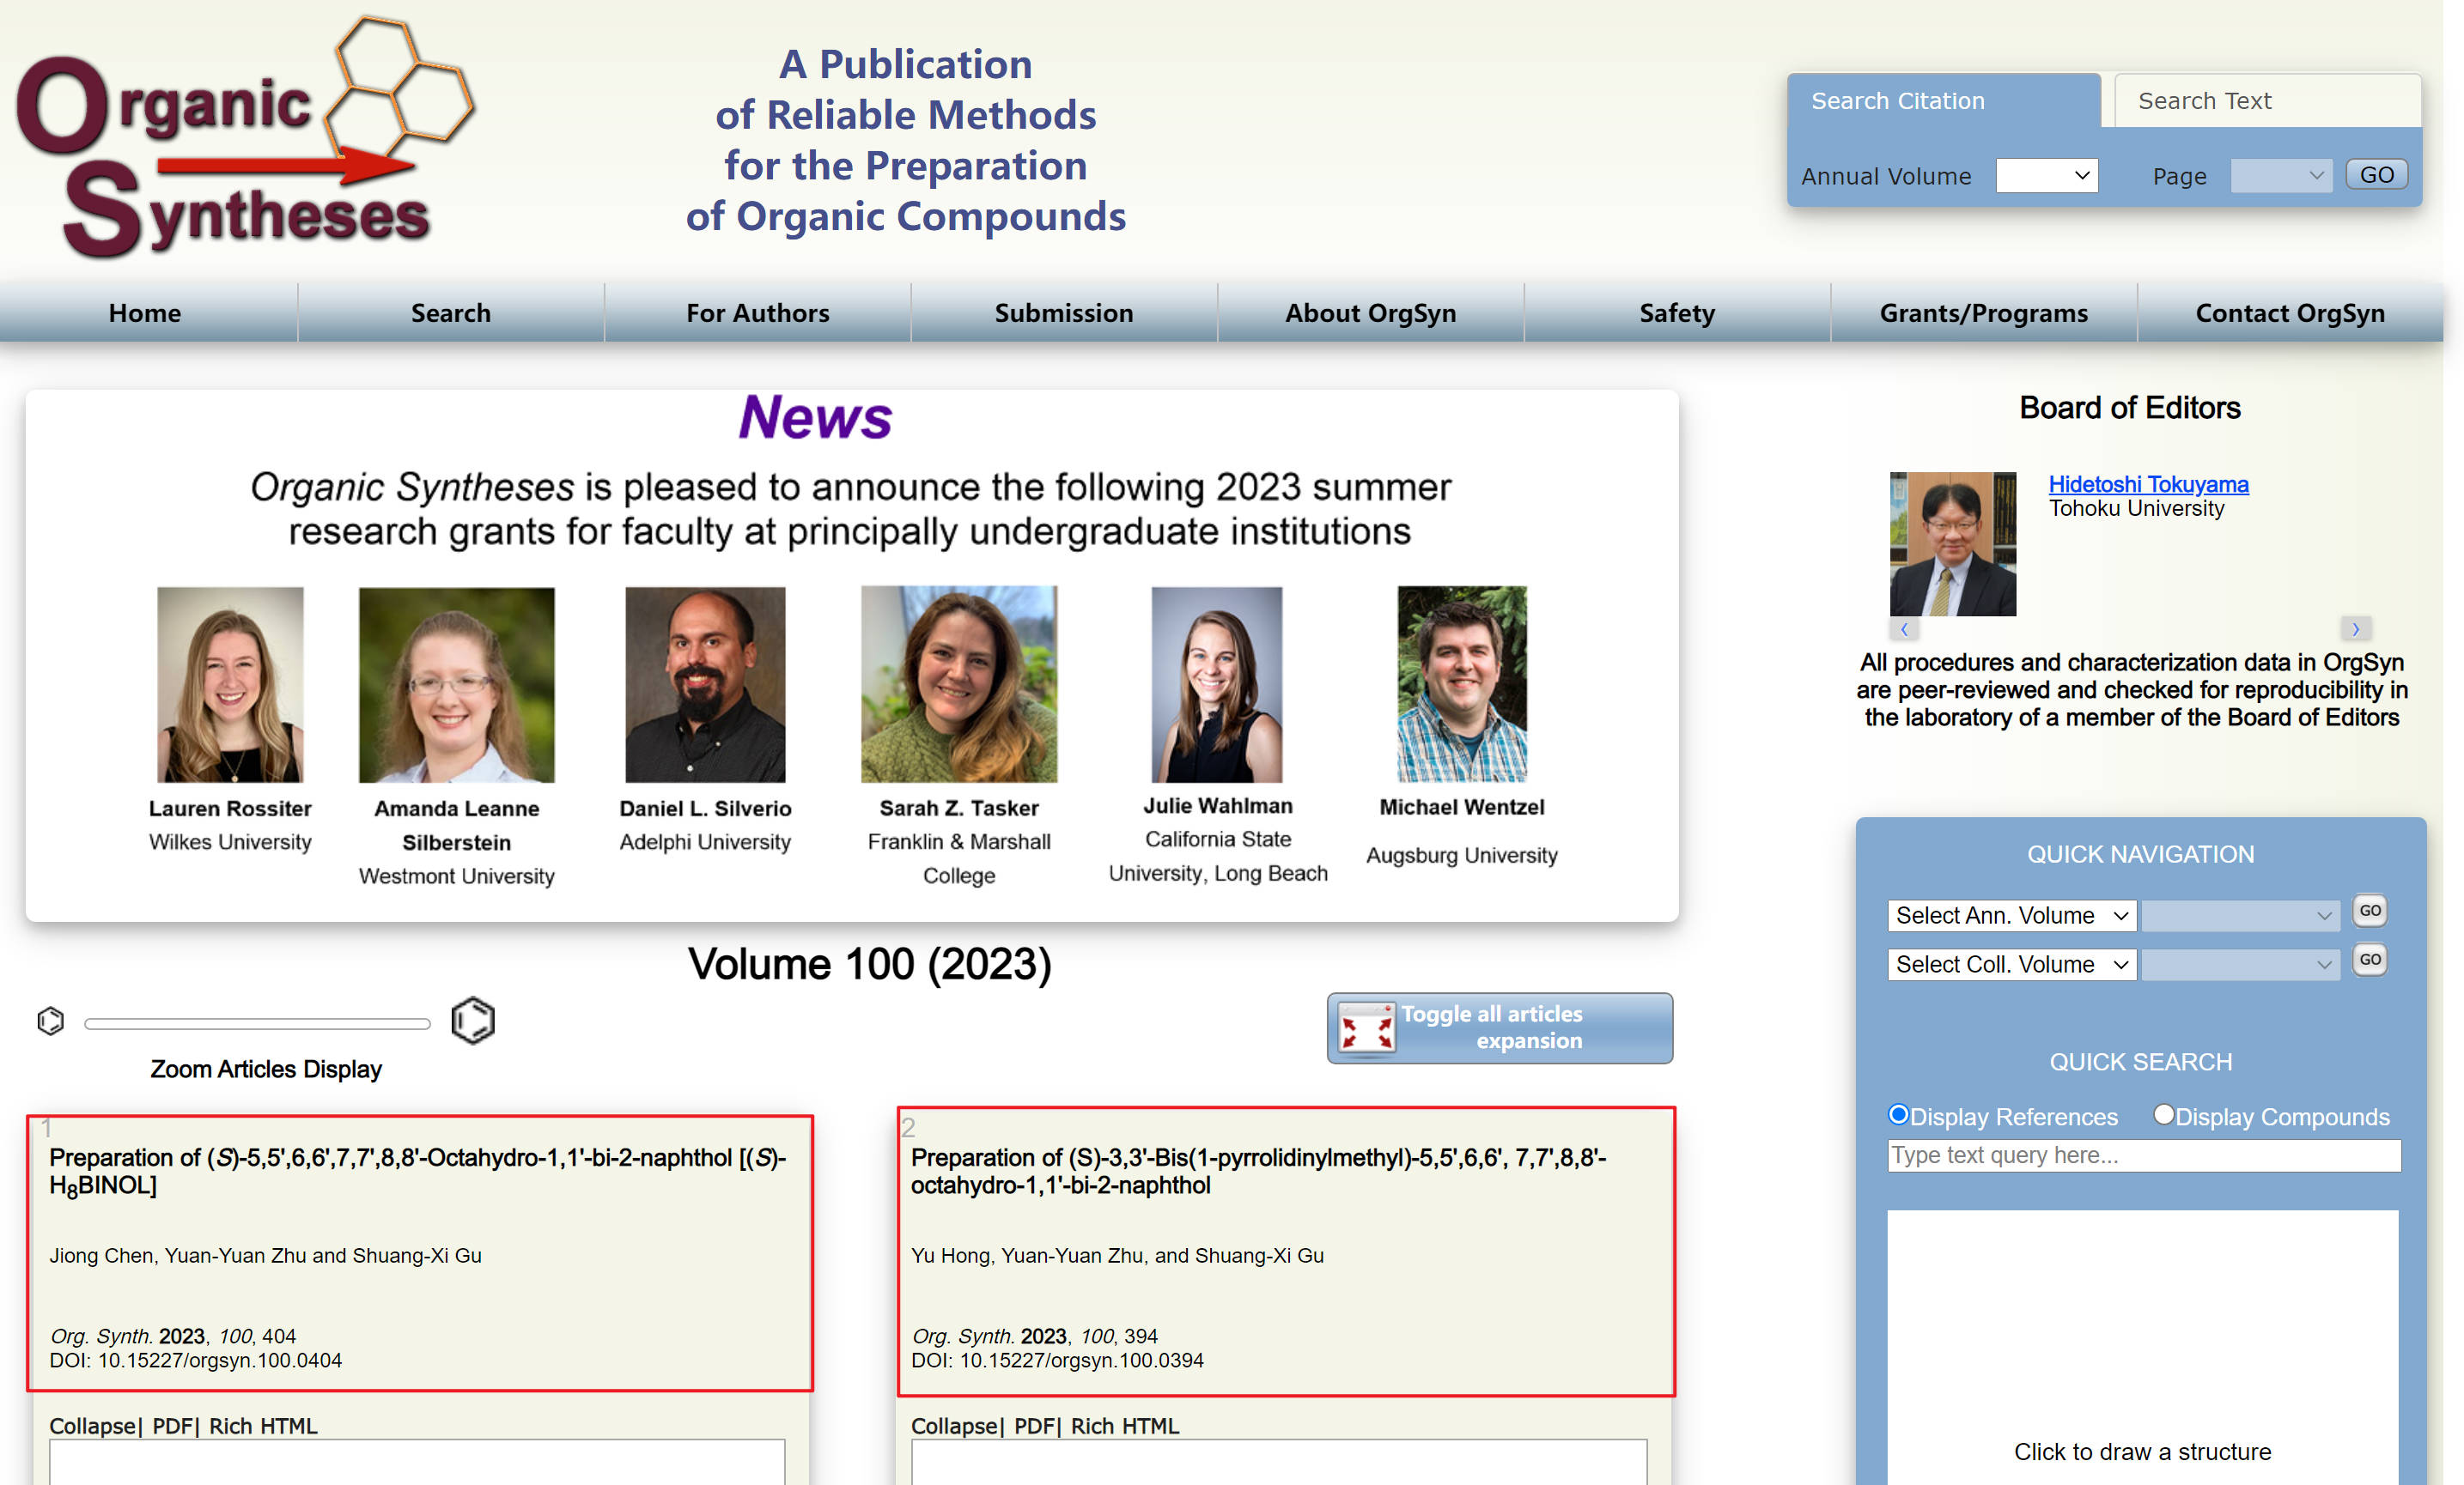
Task: Go to next Board of Editors member
Action: point(2355,628)
